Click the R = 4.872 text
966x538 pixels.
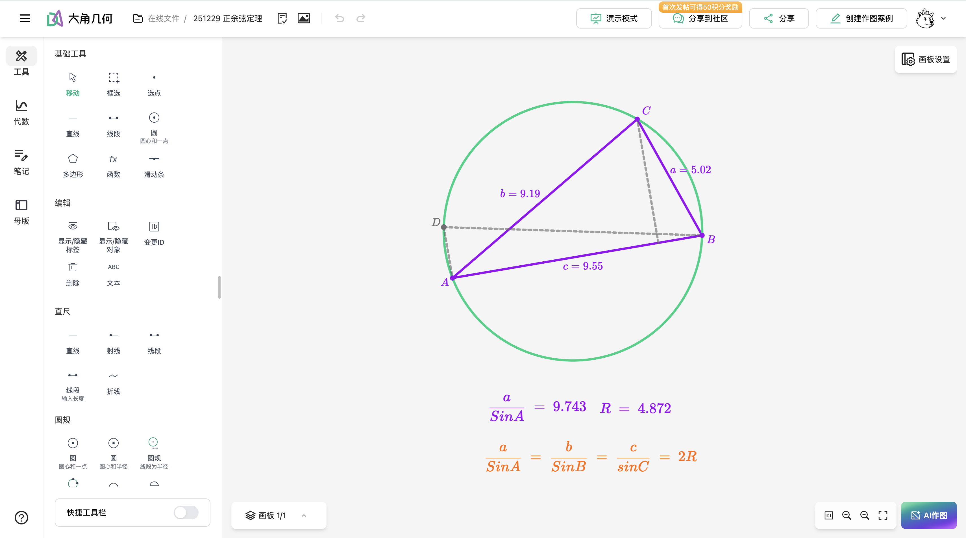pyautogui.click(x=635, y=408)
